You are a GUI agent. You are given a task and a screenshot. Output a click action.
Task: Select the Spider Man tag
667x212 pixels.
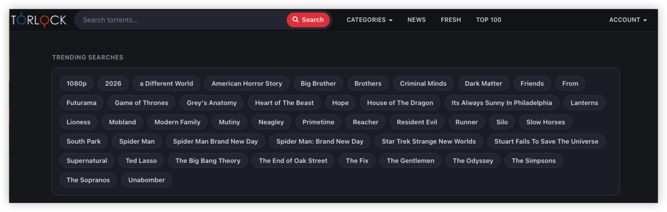pos(137,141)
